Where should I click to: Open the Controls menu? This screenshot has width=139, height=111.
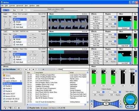point(12,6)
